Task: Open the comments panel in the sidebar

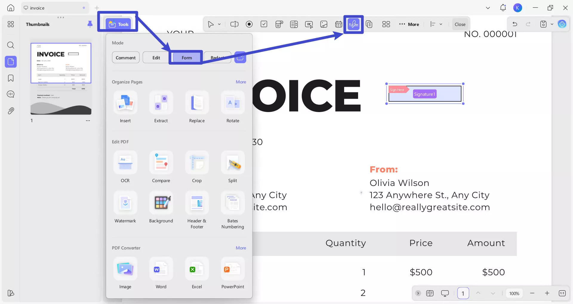Action: 11,94
